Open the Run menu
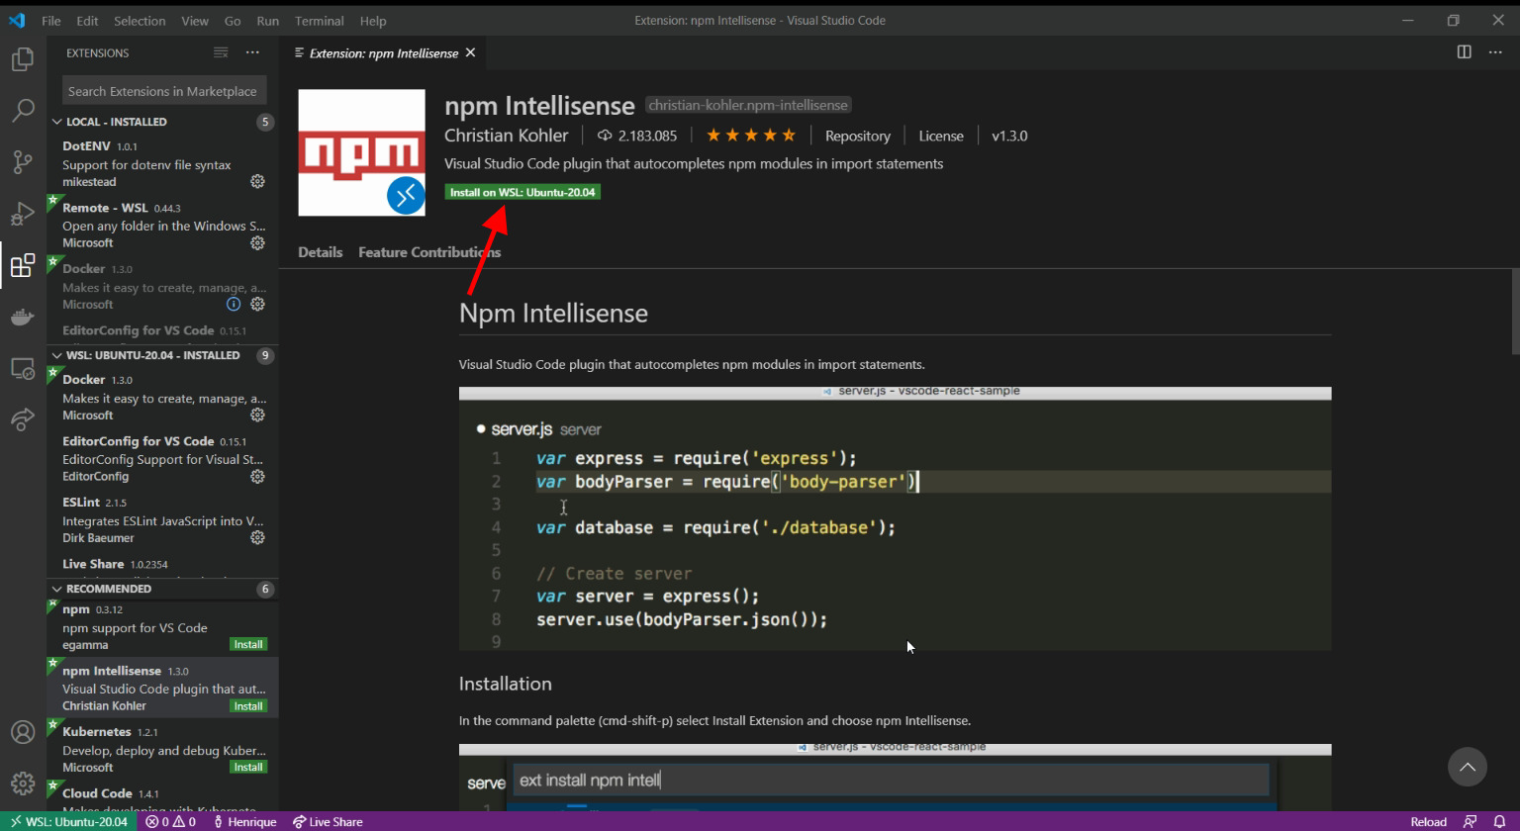This screenshot has width=1520, height=831. point(267,21)
